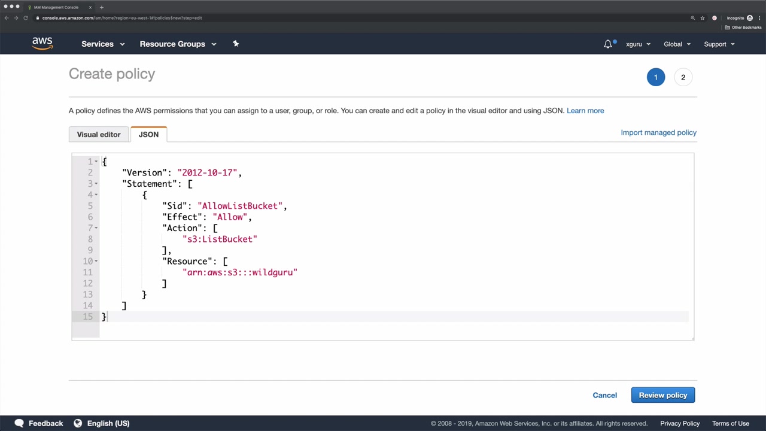Switch to the Visual editor tab
Screen dimensions: 766x431
coord(99,135)
